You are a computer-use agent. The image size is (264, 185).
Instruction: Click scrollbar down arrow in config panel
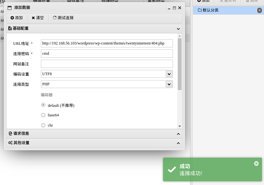(x=180, y=126)
